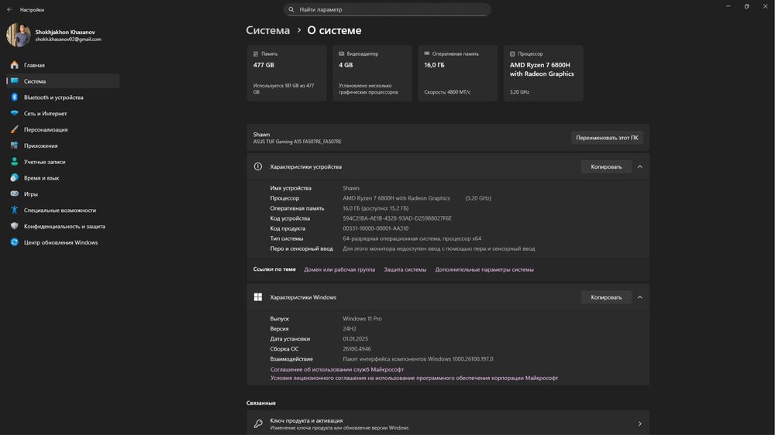The image size is (775, 435).
Task: Collapse the Характеристики Windows section chevron
Action: (x=639, y=297)
